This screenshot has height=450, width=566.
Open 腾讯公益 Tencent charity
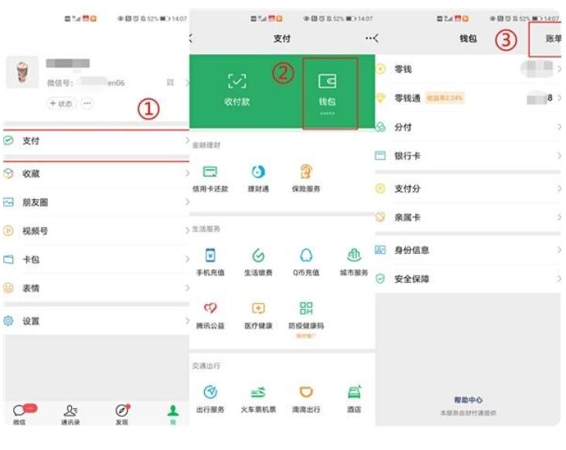click(x=210, y=316)
